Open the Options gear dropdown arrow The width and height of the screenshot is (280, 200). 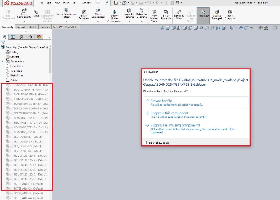181,3
